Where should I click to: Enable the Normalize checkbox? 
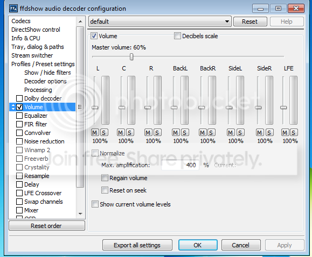(x=95, y=153)
